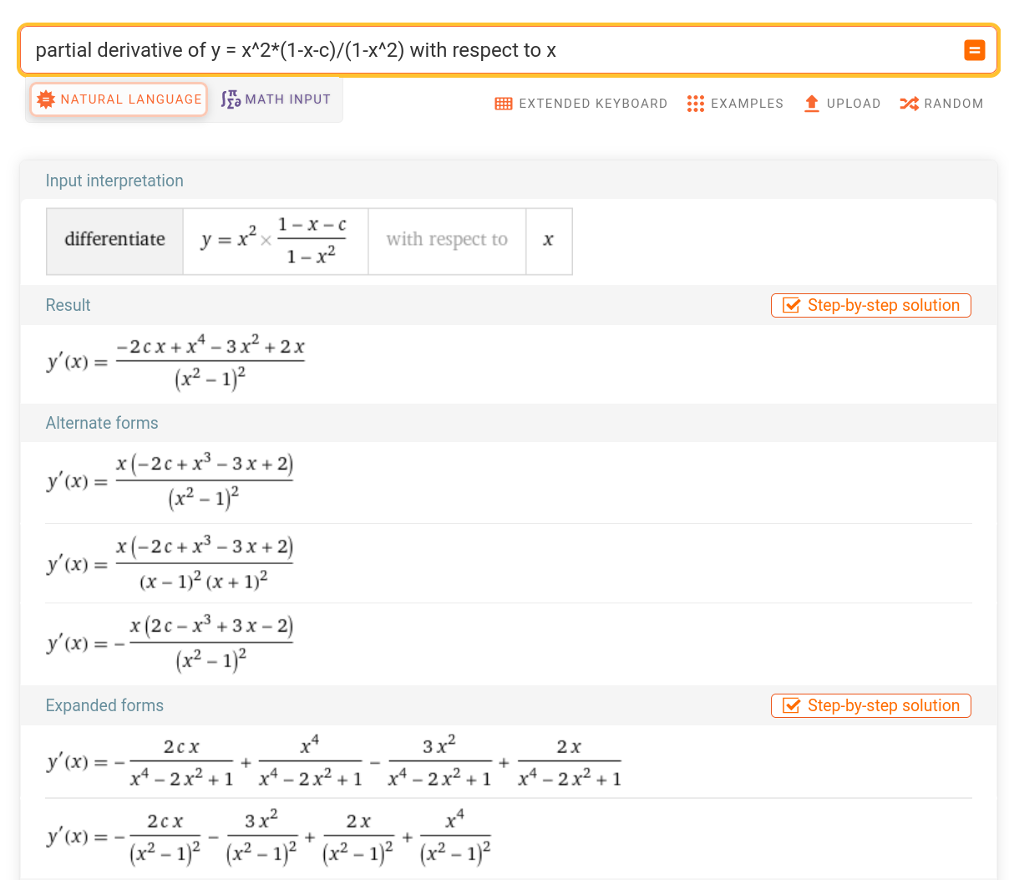
Task: Switch to Math Input mode
Action: pos(276,99)
